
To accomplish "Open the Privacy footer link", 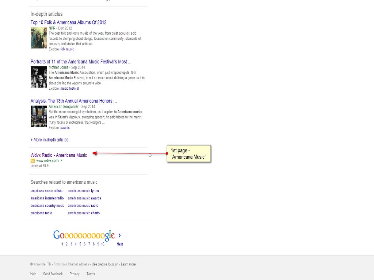I will tap(75, 274).
